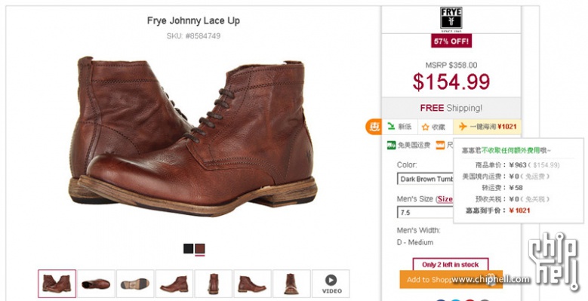Click the Frye brand logo
The image size is (588, 301).
click(x=451, y=19)
